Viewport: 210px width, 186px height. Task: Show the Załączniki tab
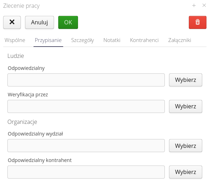(180, 40)
